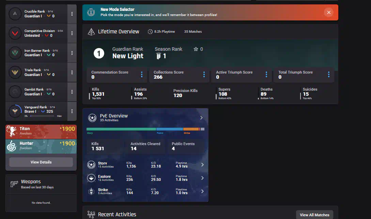Click the Assists value 196
Screen dimensions: 371x219
(138, 94)
